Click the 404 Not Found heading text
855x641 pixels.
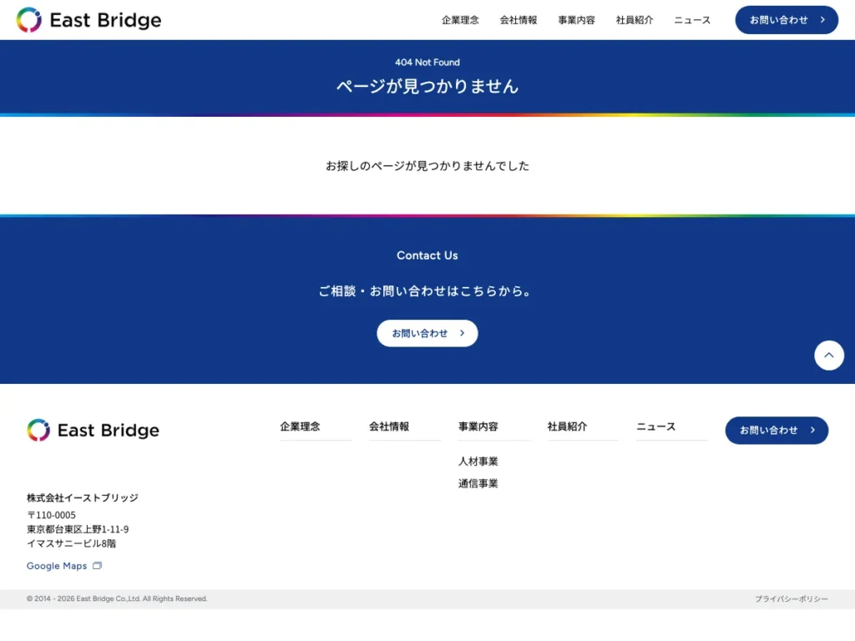click(x=427, y=62)
